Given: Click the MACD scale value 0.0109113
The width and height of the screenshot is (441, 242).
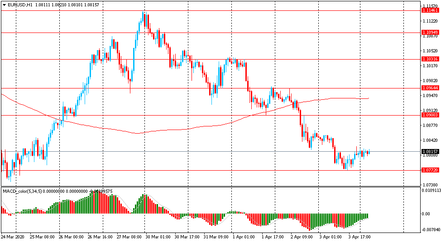Looking at the screenshot, I should click(431, 190).
